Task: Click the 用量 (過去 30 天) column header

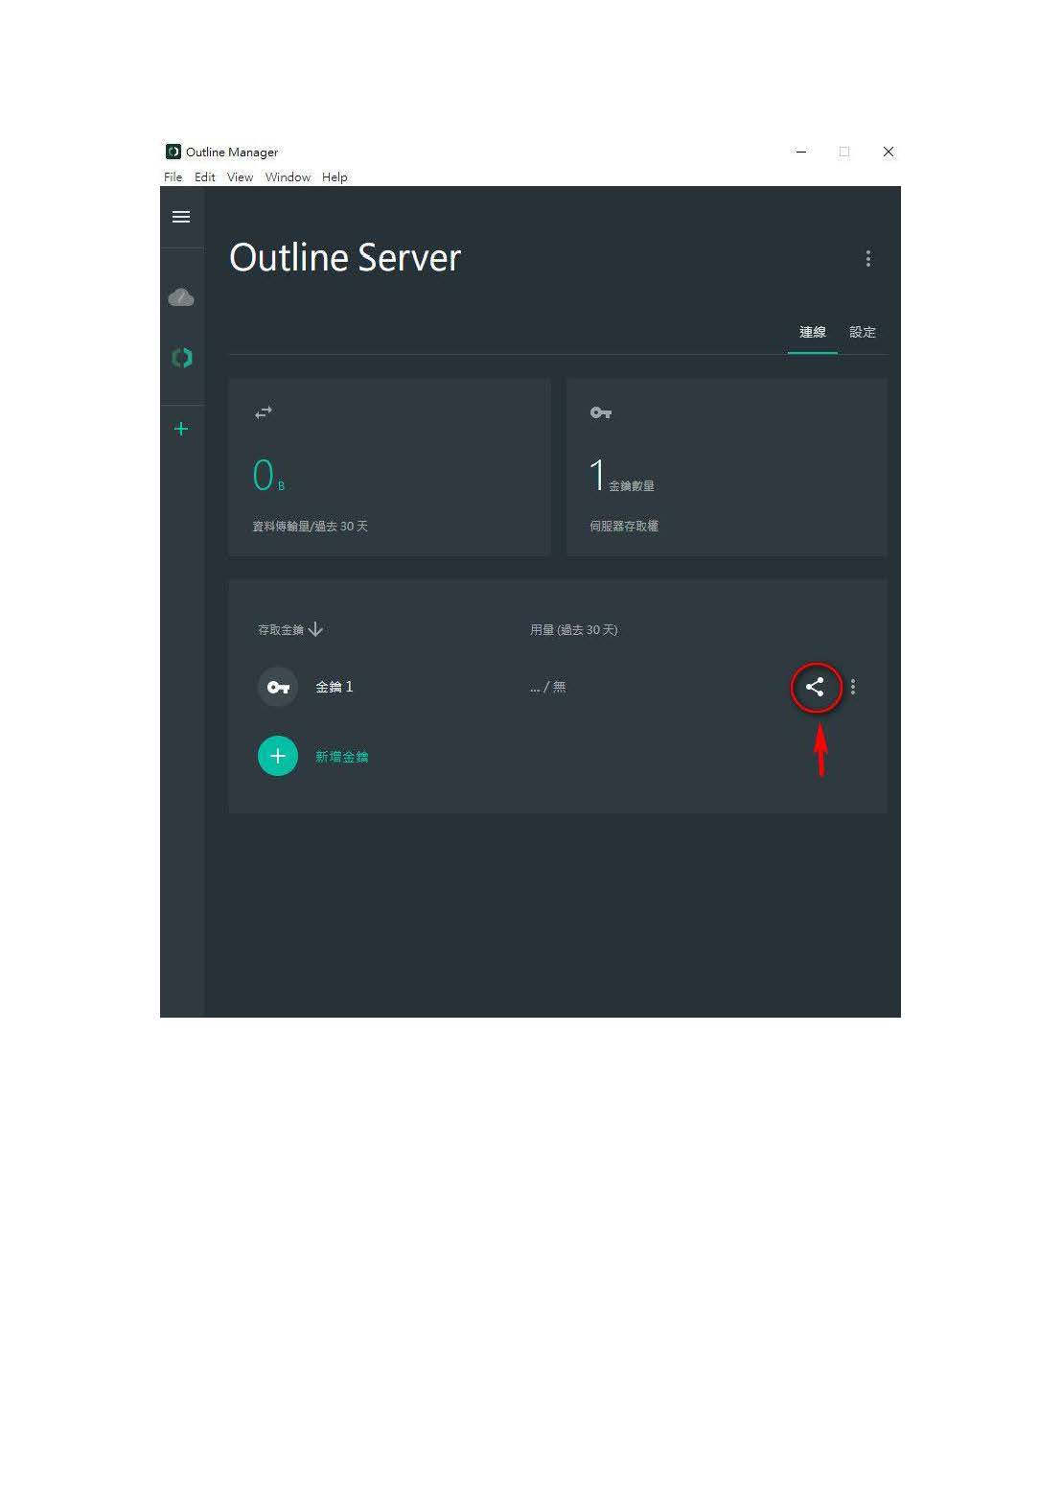Action: click(574, 630)
